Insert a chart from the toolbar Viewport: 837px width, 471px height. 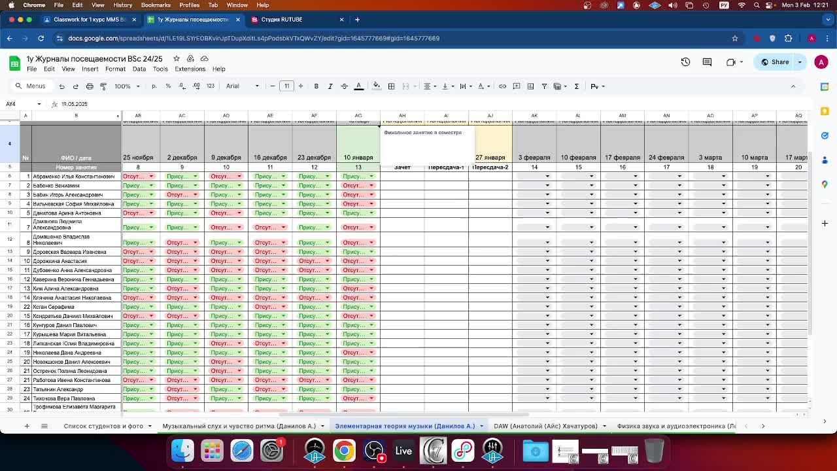[530, 86]
